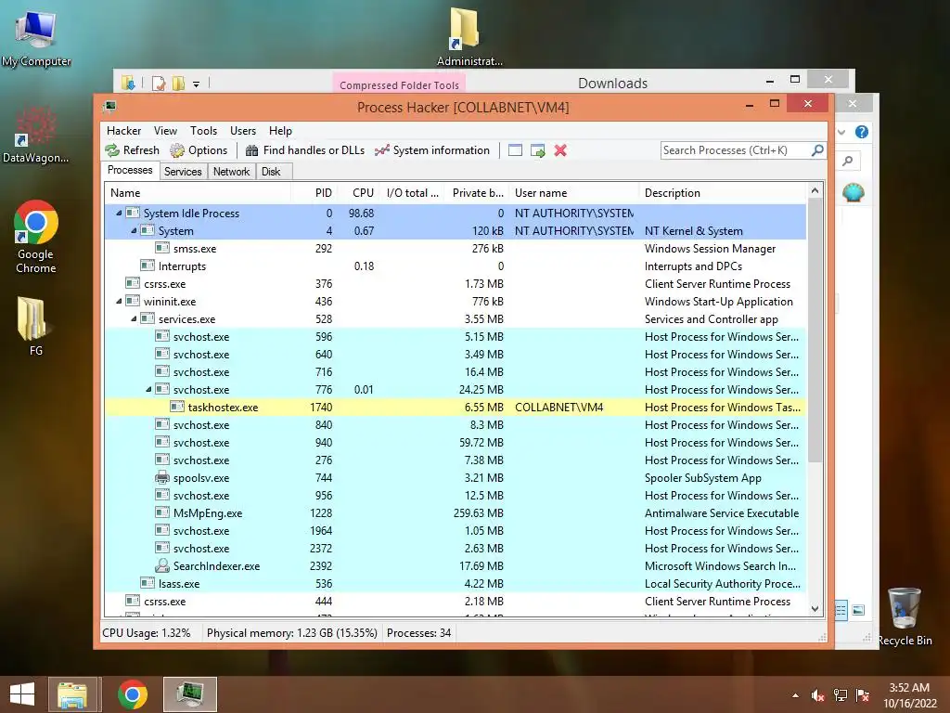This screenshot has width=950, height=713.
Task: Switch to the Network tab
Action: tap(231, 172)
